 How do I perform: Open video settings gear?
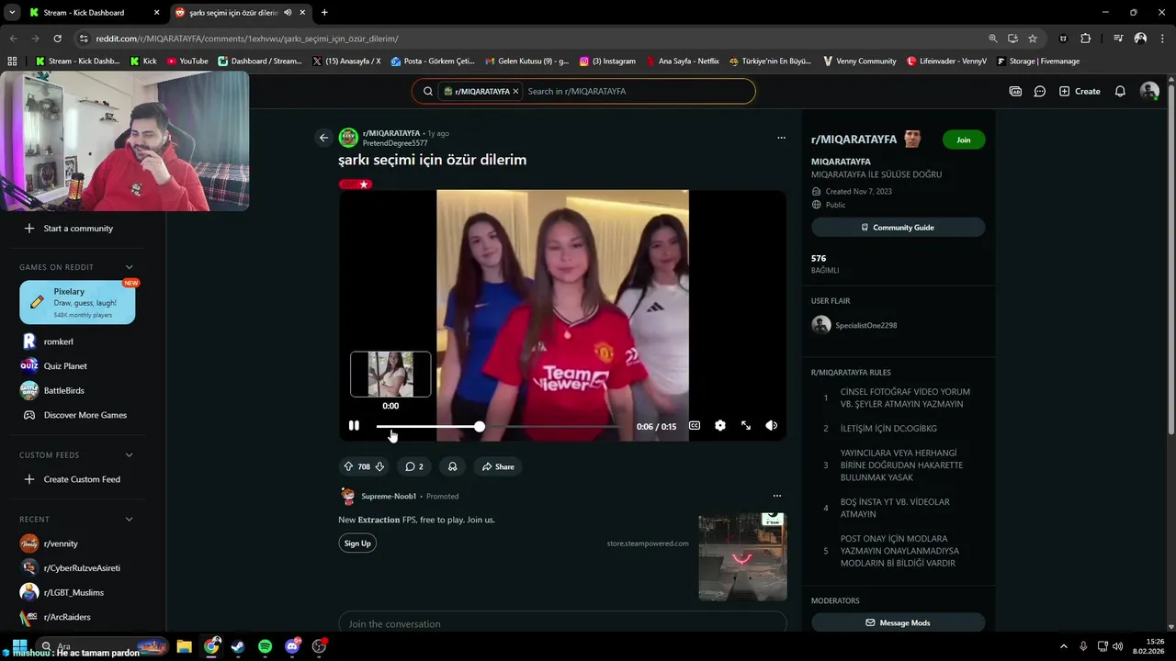tap(720, 426)
